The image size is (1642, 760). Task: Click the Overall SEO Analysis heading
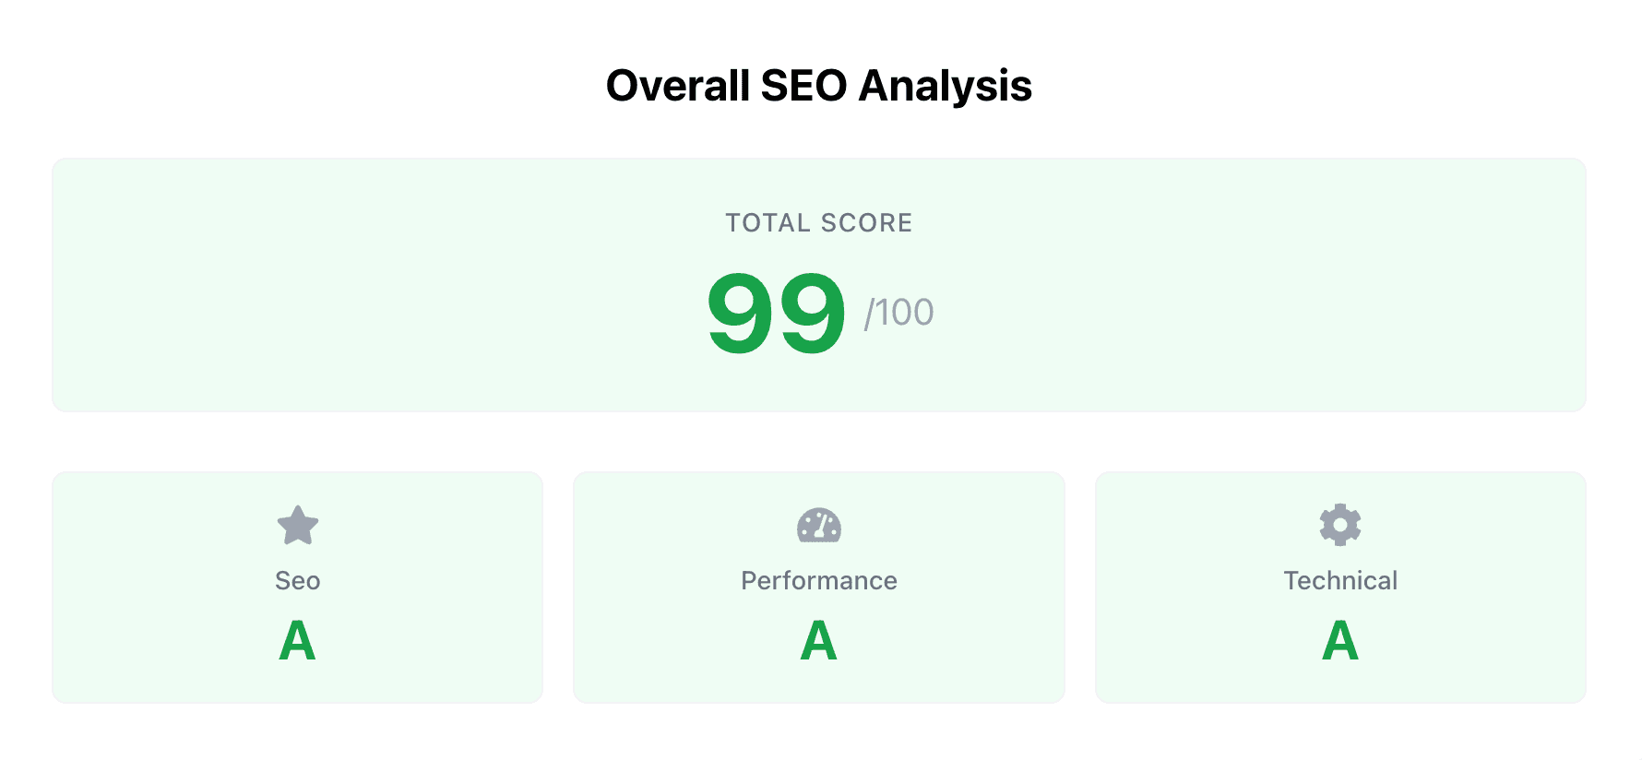pos(819,86)
